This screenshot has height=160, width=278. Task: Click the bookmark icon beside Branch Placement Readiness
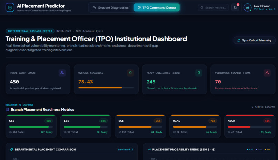click(7, 110)
